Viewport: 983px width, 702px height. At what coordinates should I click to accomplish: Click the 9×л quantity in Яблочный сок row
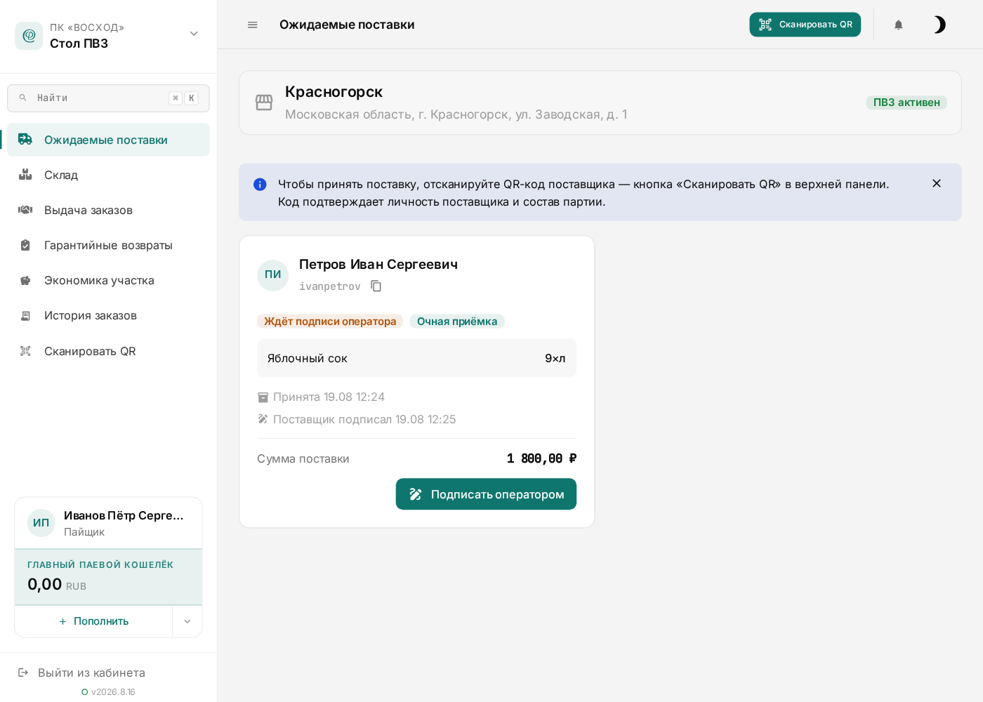[x=555, y=358]
